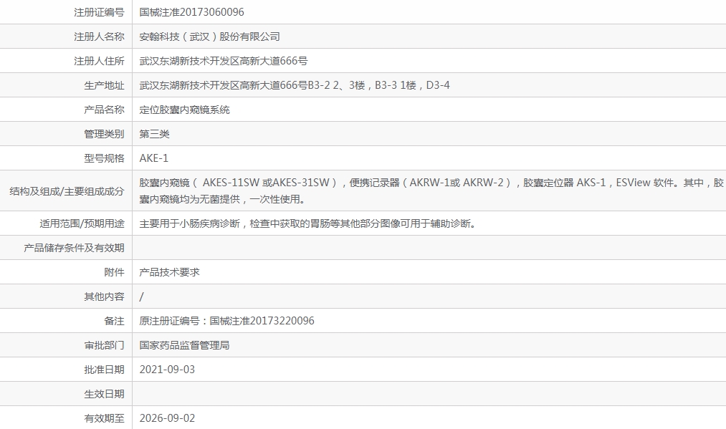Click the label 审批部门
This screenshot has height=429, width=726.
point(104,346)
